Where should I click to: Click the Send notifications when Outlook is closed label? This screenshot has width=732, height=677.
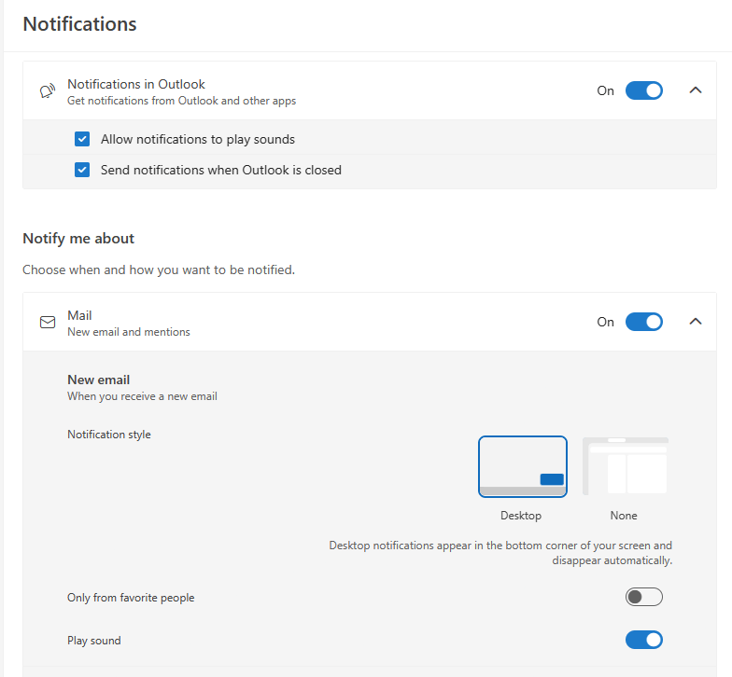click(x=220, y=170)
